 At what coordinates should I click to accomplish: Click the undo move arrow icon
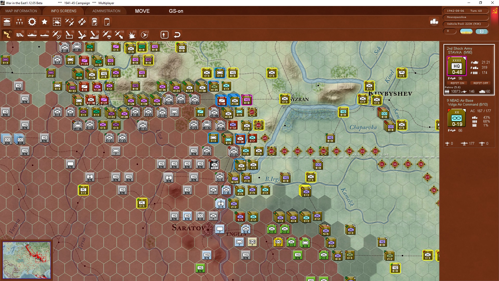177,35
